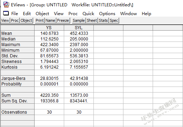Click the Stats toolbar button
Image resolution: width=183 pixels, height=127 pixels.
(103, 20)
